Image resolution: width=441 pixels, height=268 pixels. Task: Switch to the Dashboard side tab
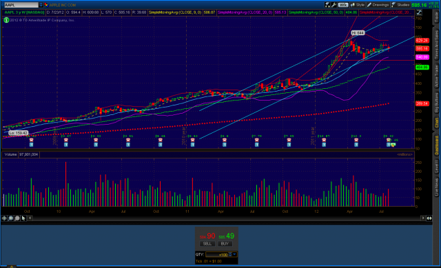pyautogui.click(x=436, y=145)
